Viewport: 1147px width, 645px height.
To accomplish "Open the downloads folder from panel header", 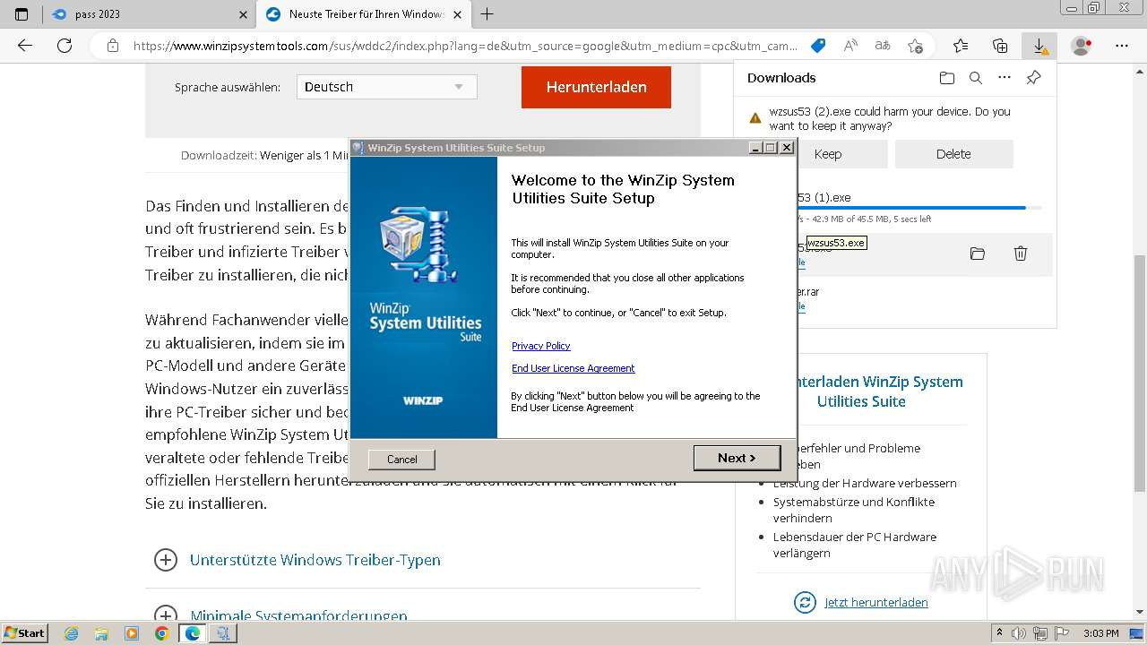I will click(x=947, y=78).
